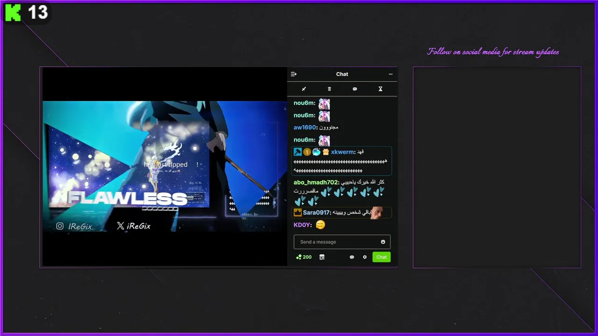
Task: Click the Instagram IReGix handle text
Action: 80,226
